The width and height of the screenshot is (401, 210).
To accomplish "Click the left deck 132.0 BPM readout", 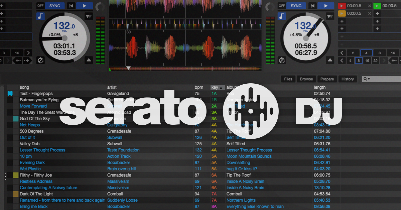I will 63,26.
